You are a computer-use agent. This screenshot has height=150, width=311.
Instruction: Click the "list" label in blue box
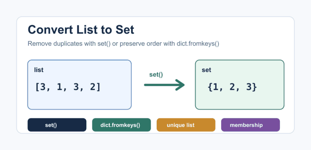pyautogui.click(x=39, y=70)
